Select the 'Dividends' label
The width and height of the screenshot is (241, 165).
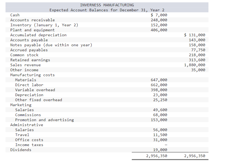pyautogui.click(x=21, y=150)
